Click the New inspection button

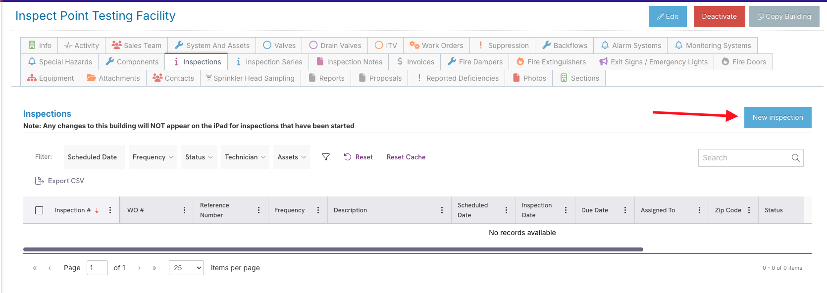pos(778,117)
